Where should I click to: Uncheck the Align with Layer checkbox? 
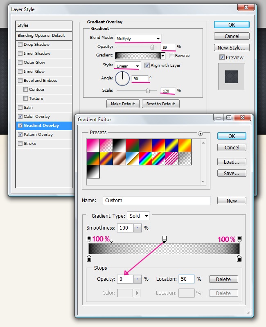click(x=147, y=65)
